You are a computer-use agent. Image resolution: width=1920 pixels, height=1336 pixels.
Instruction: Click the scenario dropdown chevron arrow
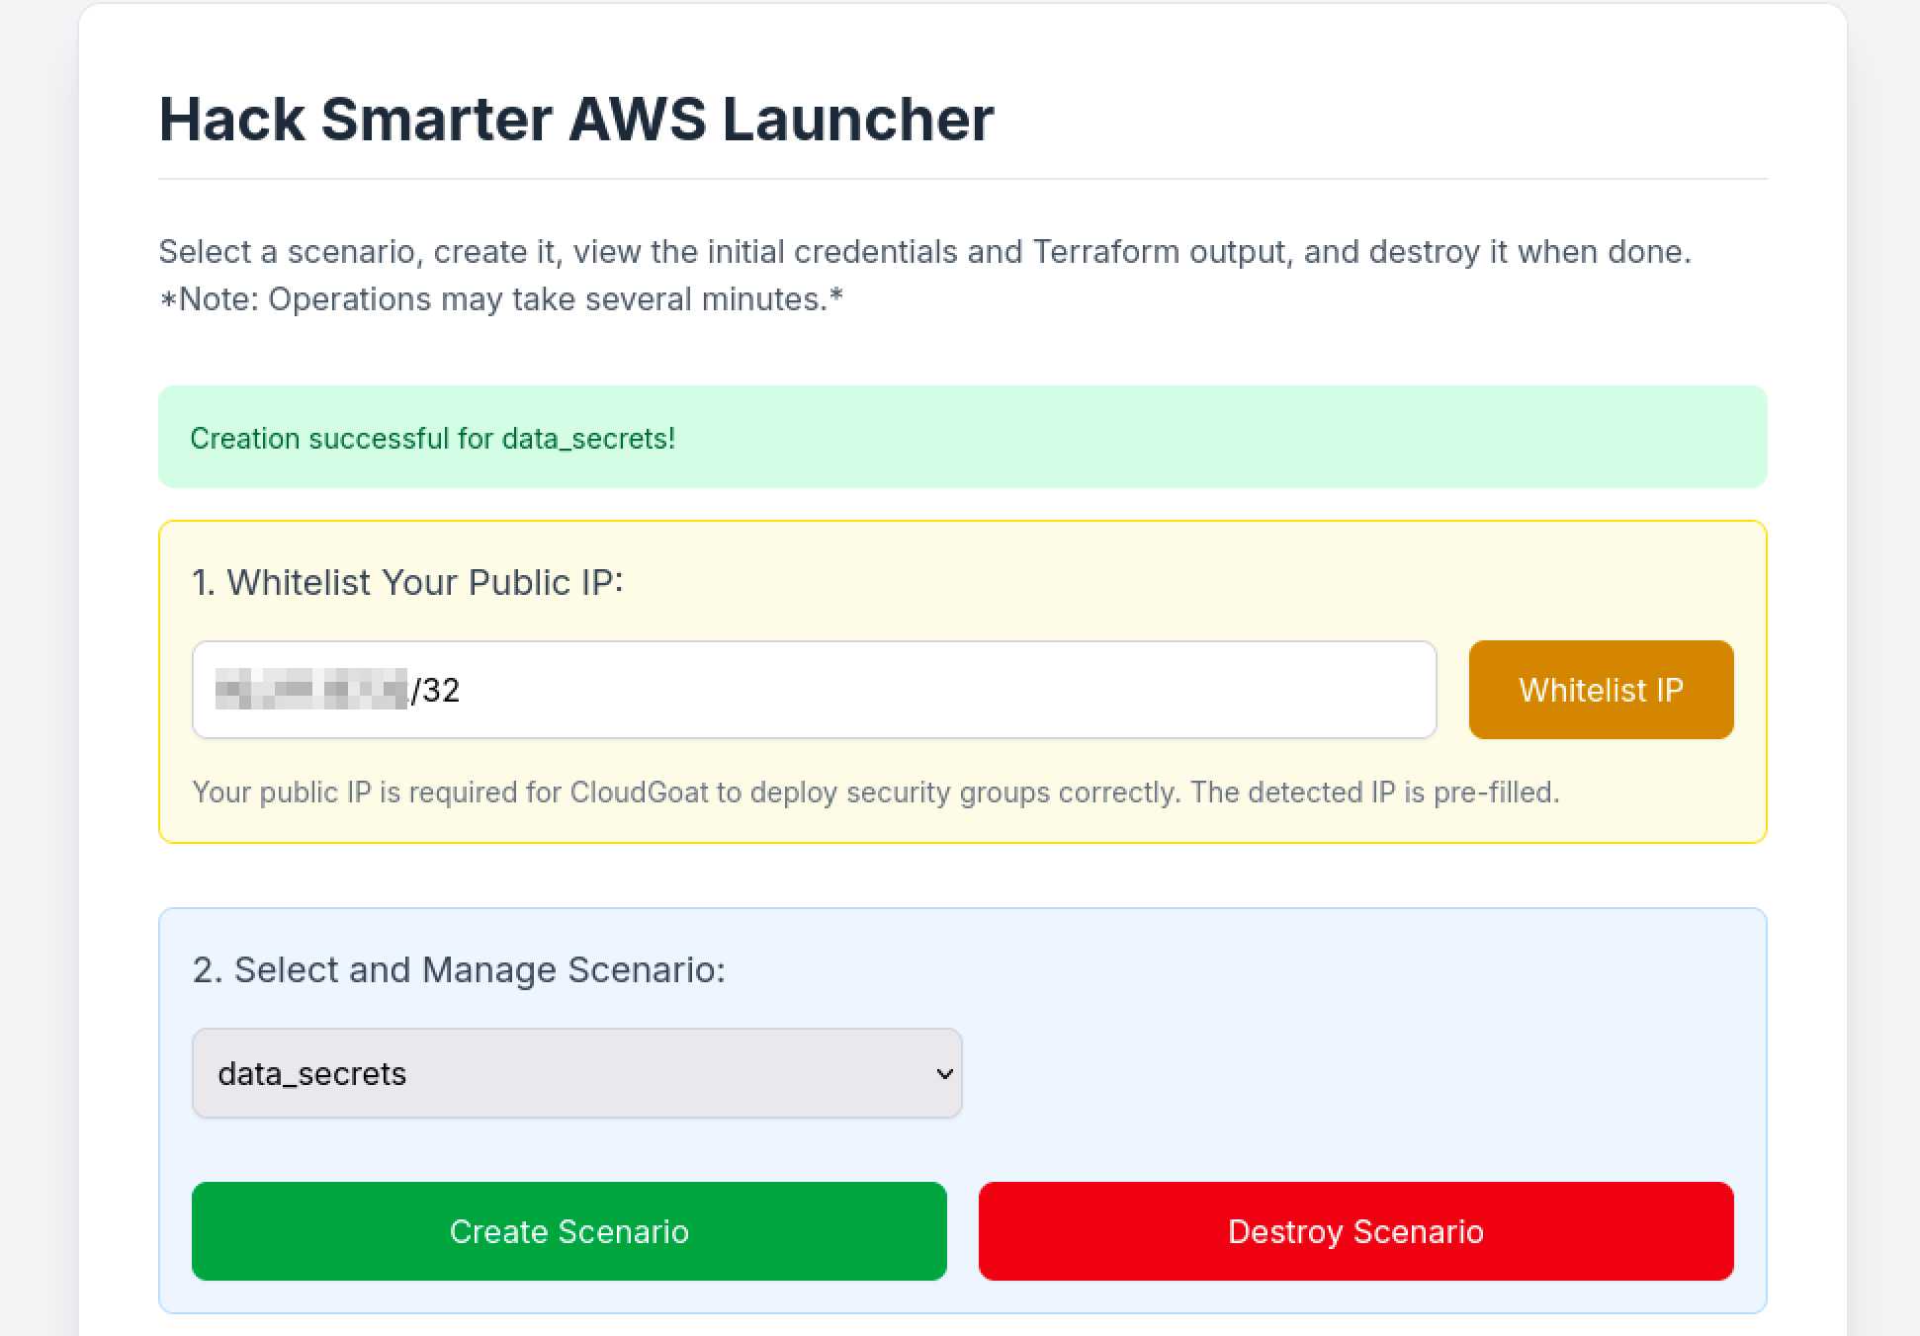tap(944, 1073)
